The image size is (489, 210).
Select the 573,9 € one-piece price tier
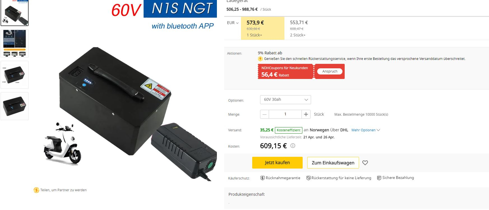263,28
